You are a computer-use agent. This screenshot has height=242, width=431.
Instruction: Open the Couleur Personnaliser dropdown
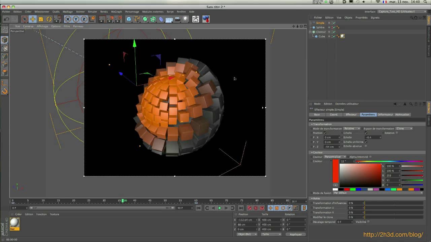point(335,157)
